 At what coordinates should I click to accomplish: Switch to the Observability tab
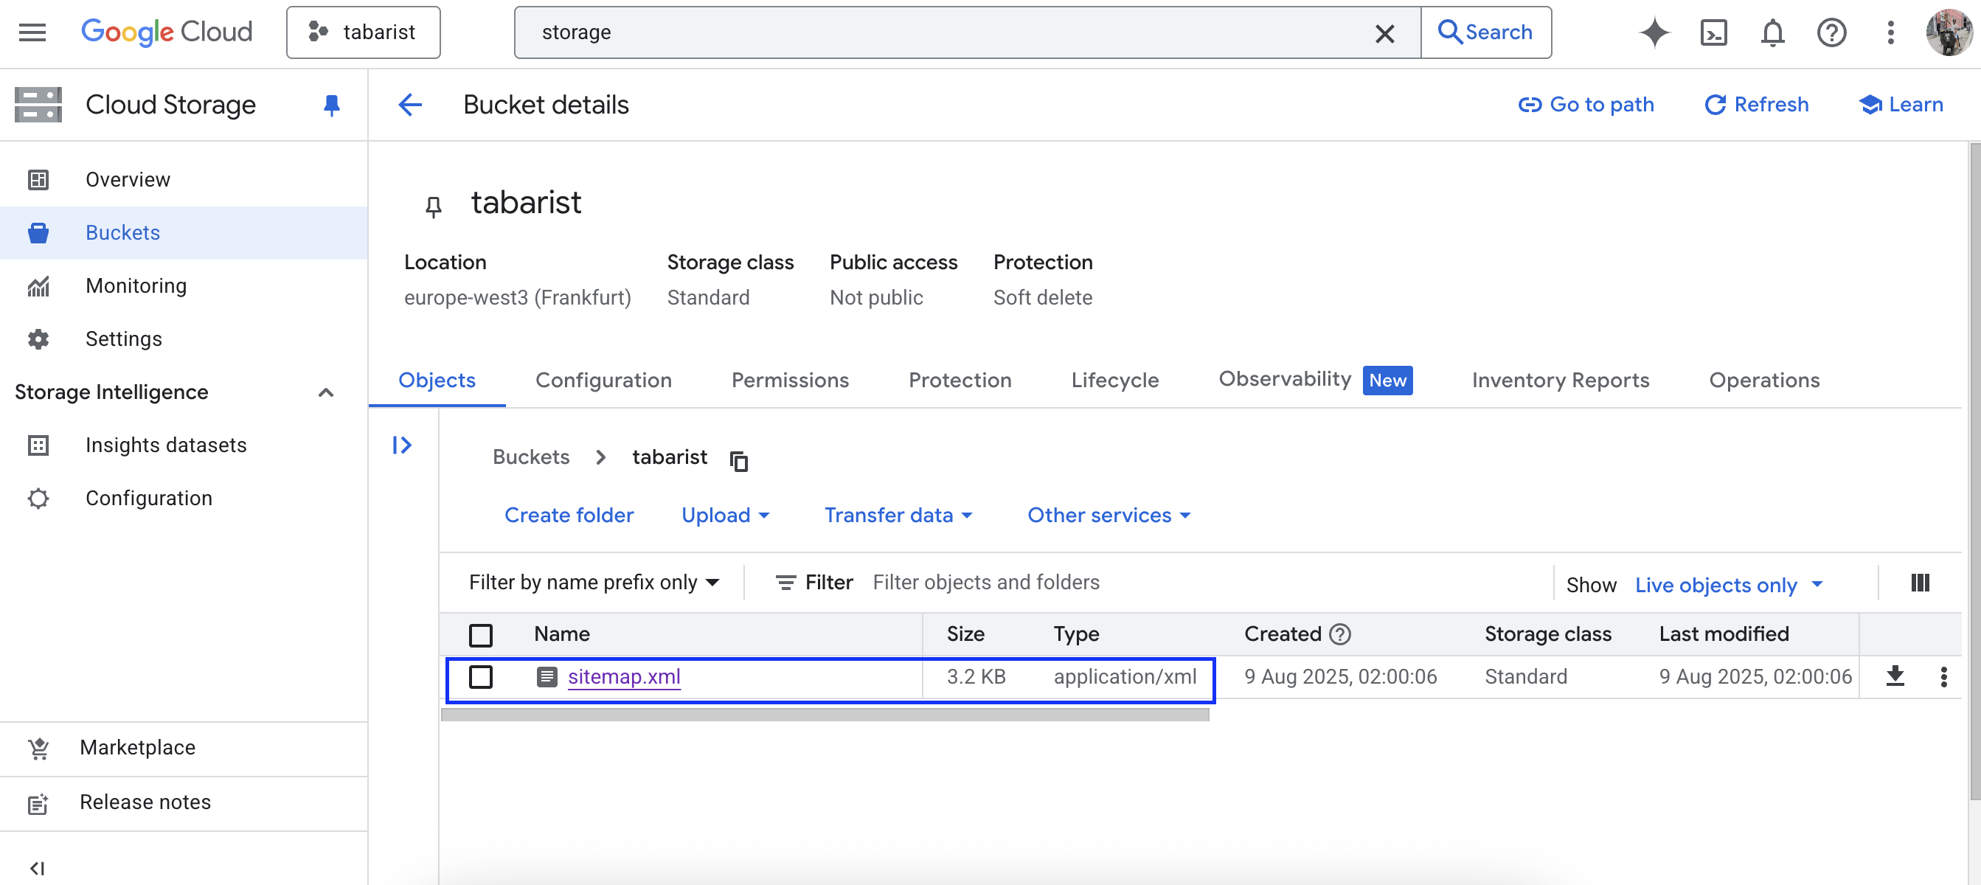click(1315, 380)
